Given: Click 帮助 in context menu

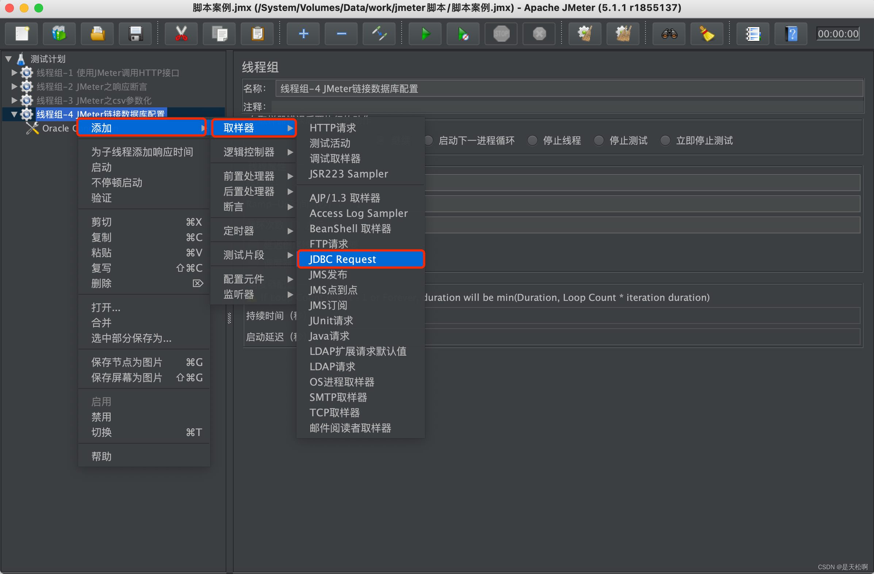Looking at the screenshot, I should pos(144,456).
